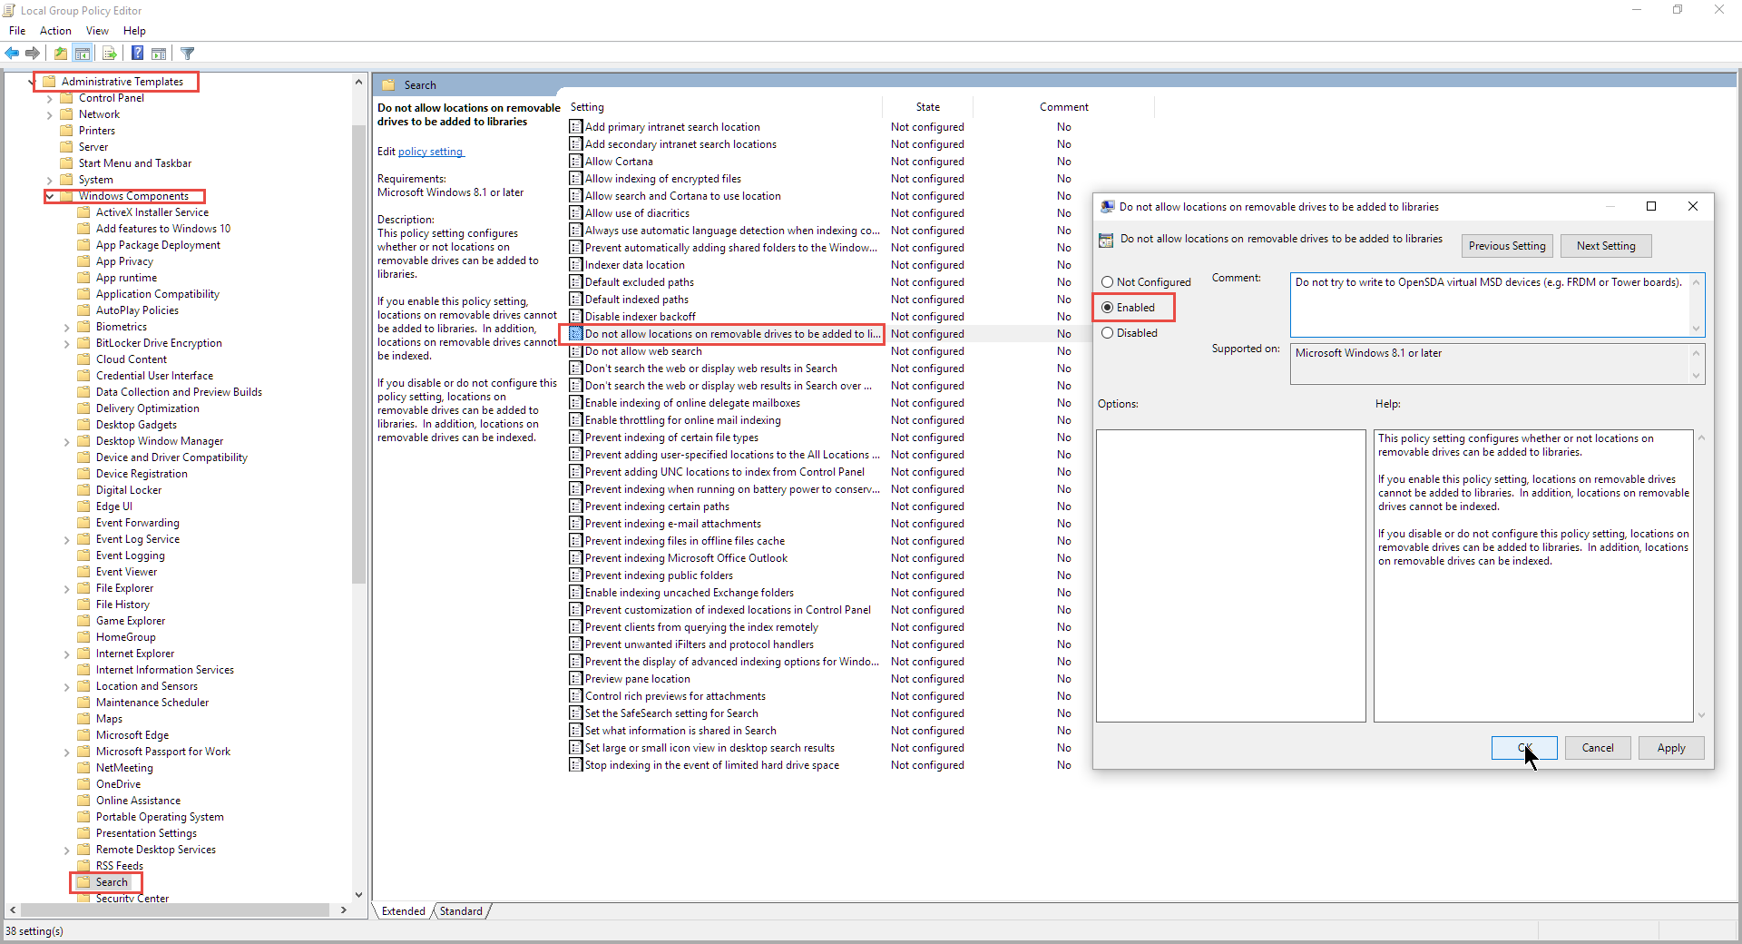The image size is (1742, 944).
Task: Click the Export List toolbar icon
Action: [110, 54]
